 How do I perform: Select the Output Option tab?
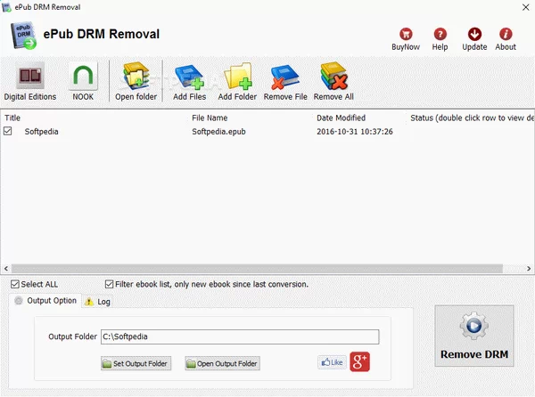pyautogui.click(x=45, y=301)
